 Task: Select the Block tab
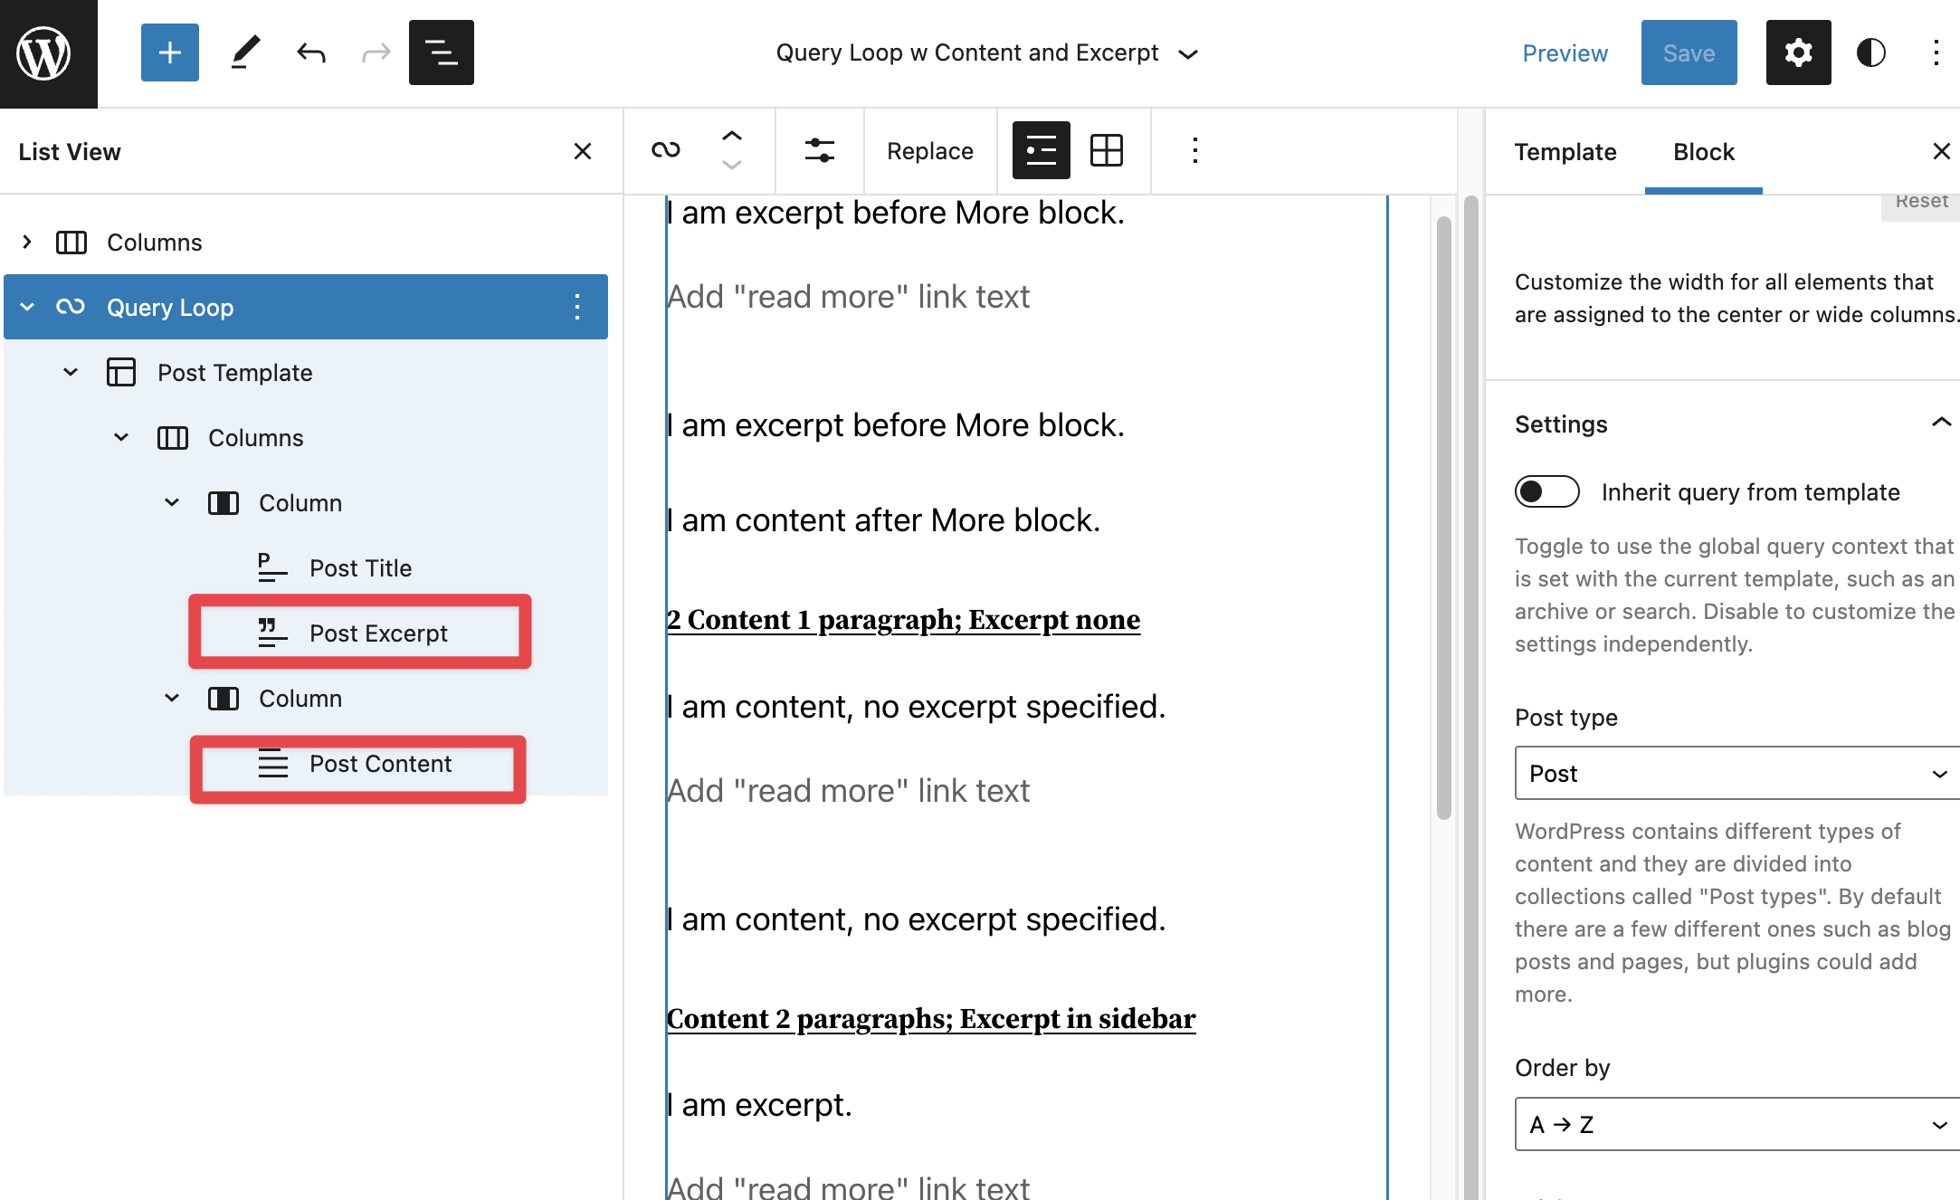(1703, 151)
